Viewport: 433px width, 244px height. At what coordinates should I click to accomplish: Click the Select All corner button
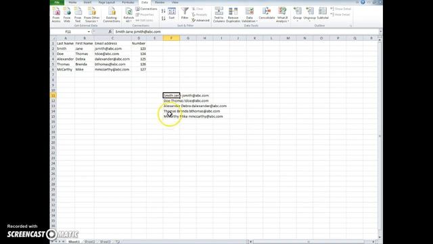click(x=53, y=38)
